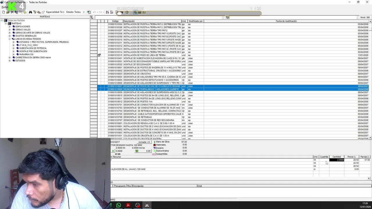Click the Sort descending Z-A icon
Viewport: 372px width, 209px height.
point(112,12)
